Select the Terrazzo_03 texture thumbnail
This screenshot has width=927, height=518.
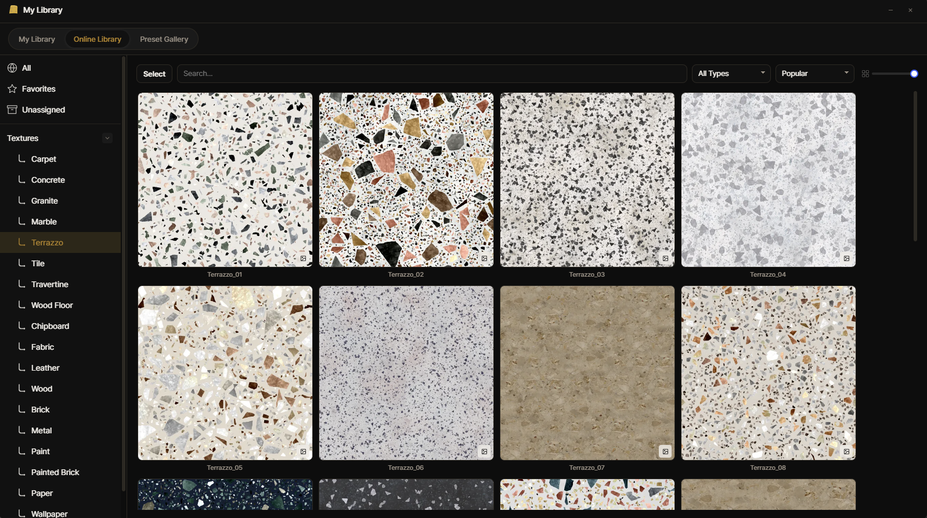(587, 180)
